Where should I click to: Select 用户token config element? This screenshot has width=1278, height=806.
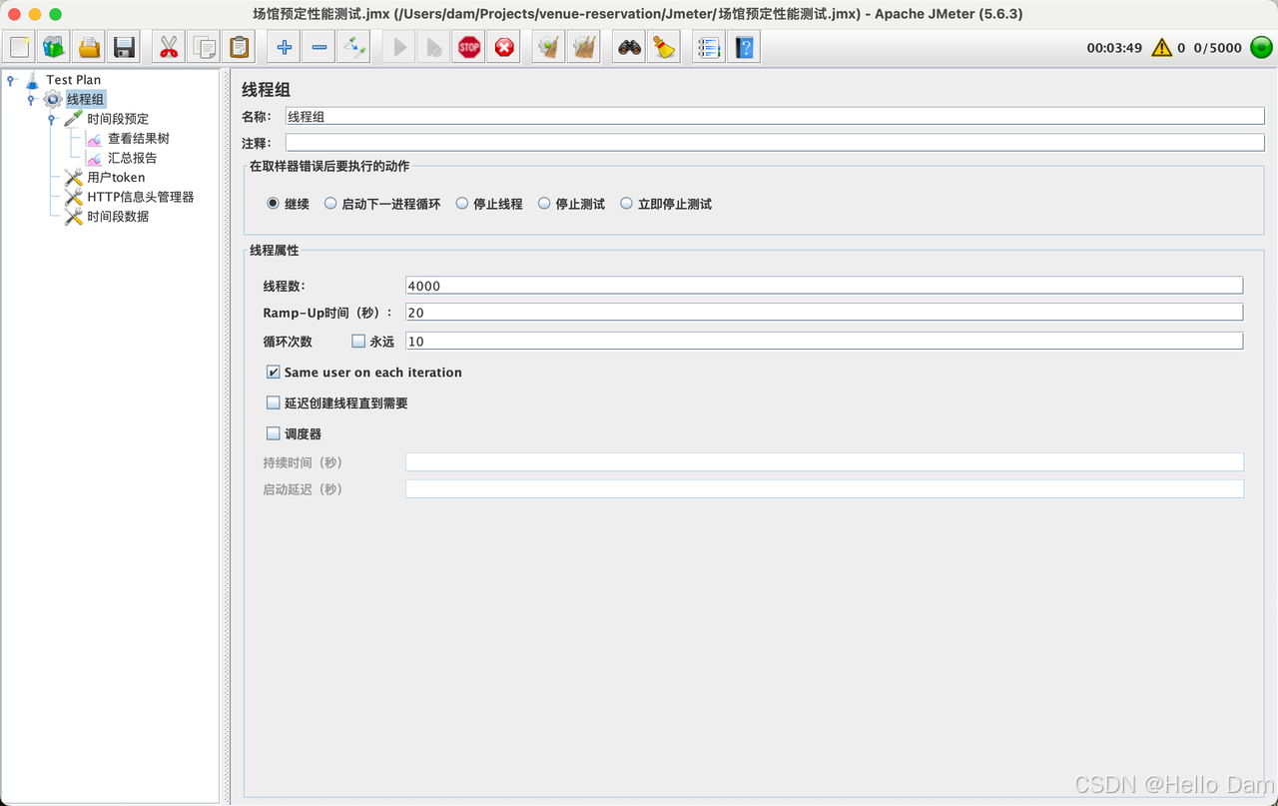pos(116,178)
